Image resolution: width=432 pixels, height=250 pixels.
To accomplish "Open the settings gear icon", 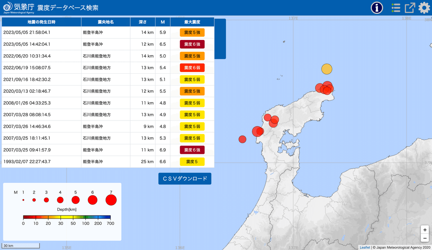I will [424, 7].
